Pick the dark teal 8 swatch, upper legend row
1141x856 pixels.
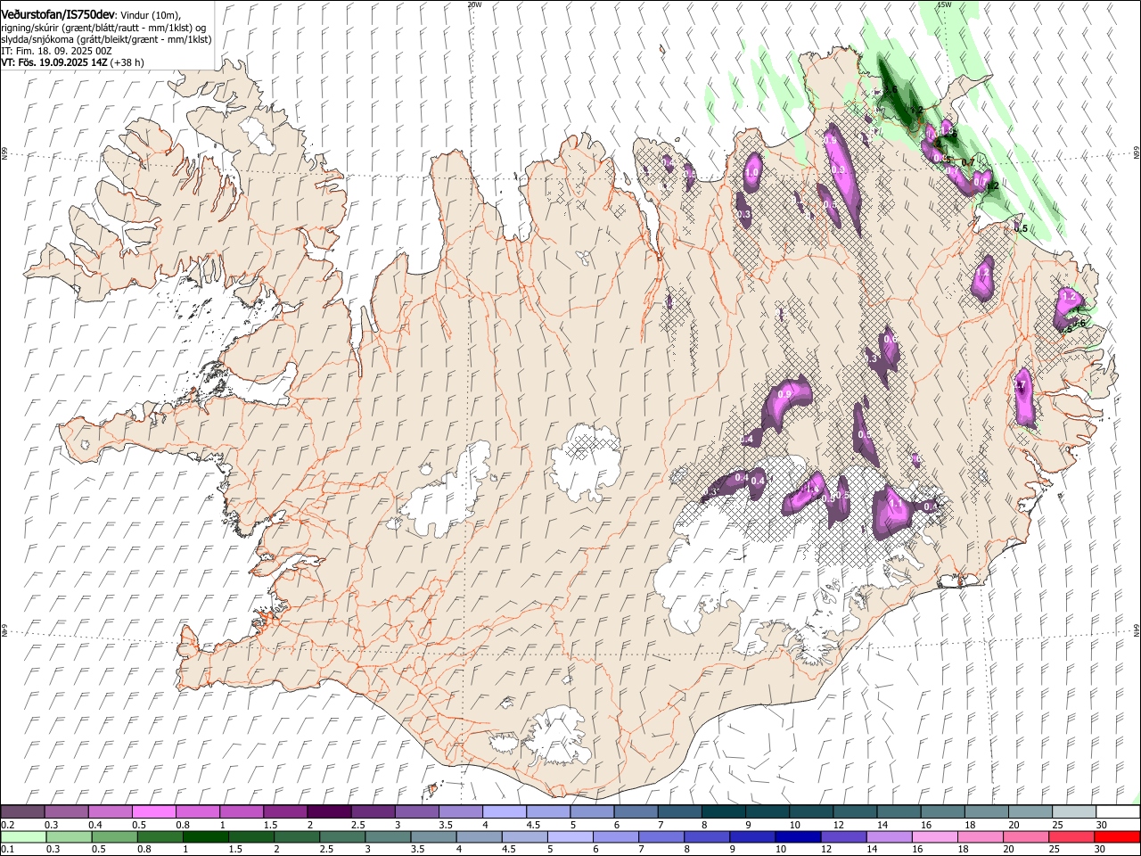[x=723, y=812]
